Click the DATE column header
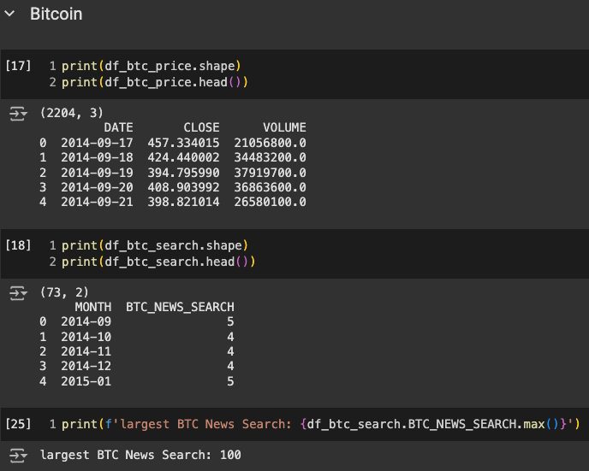This screenshot has width=589, height=471. 118,127
